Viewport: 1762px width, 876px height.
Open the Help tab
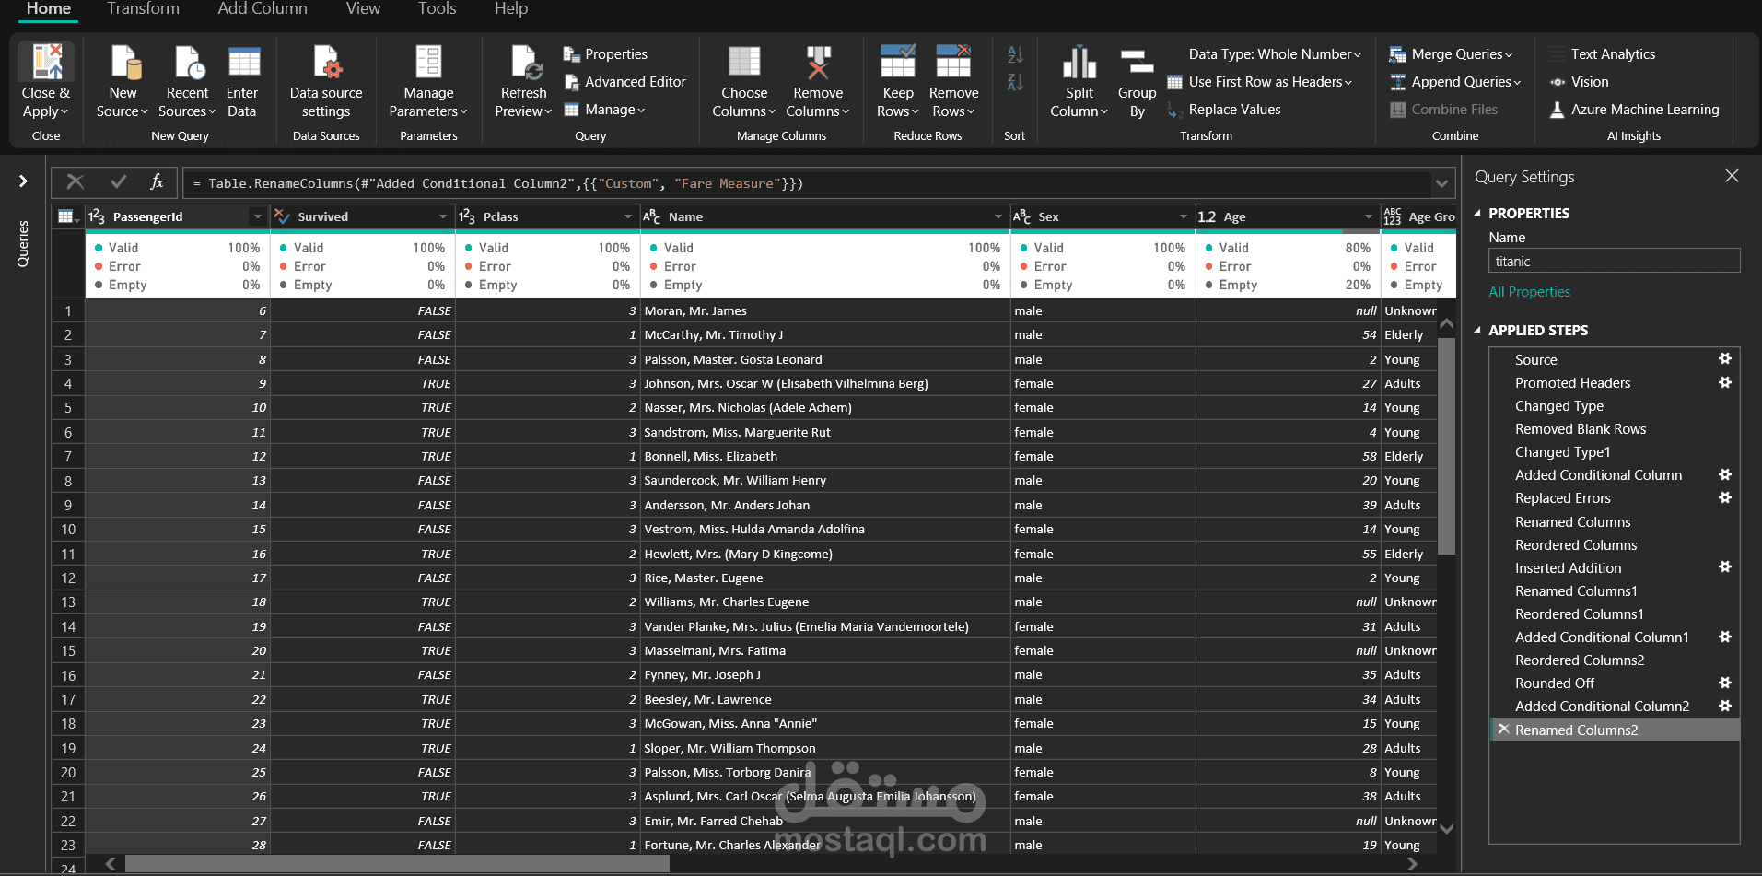click(x=511, y=9)
